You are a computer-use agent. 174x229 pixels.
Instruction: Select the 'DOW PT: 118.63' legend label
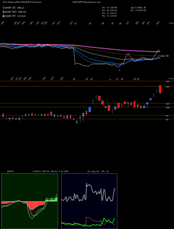(x=15, y=16)
